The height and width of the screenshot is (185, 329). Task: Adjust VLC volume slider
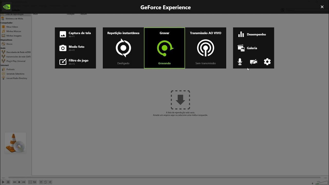pyautogui.click(x=321, y=182)
